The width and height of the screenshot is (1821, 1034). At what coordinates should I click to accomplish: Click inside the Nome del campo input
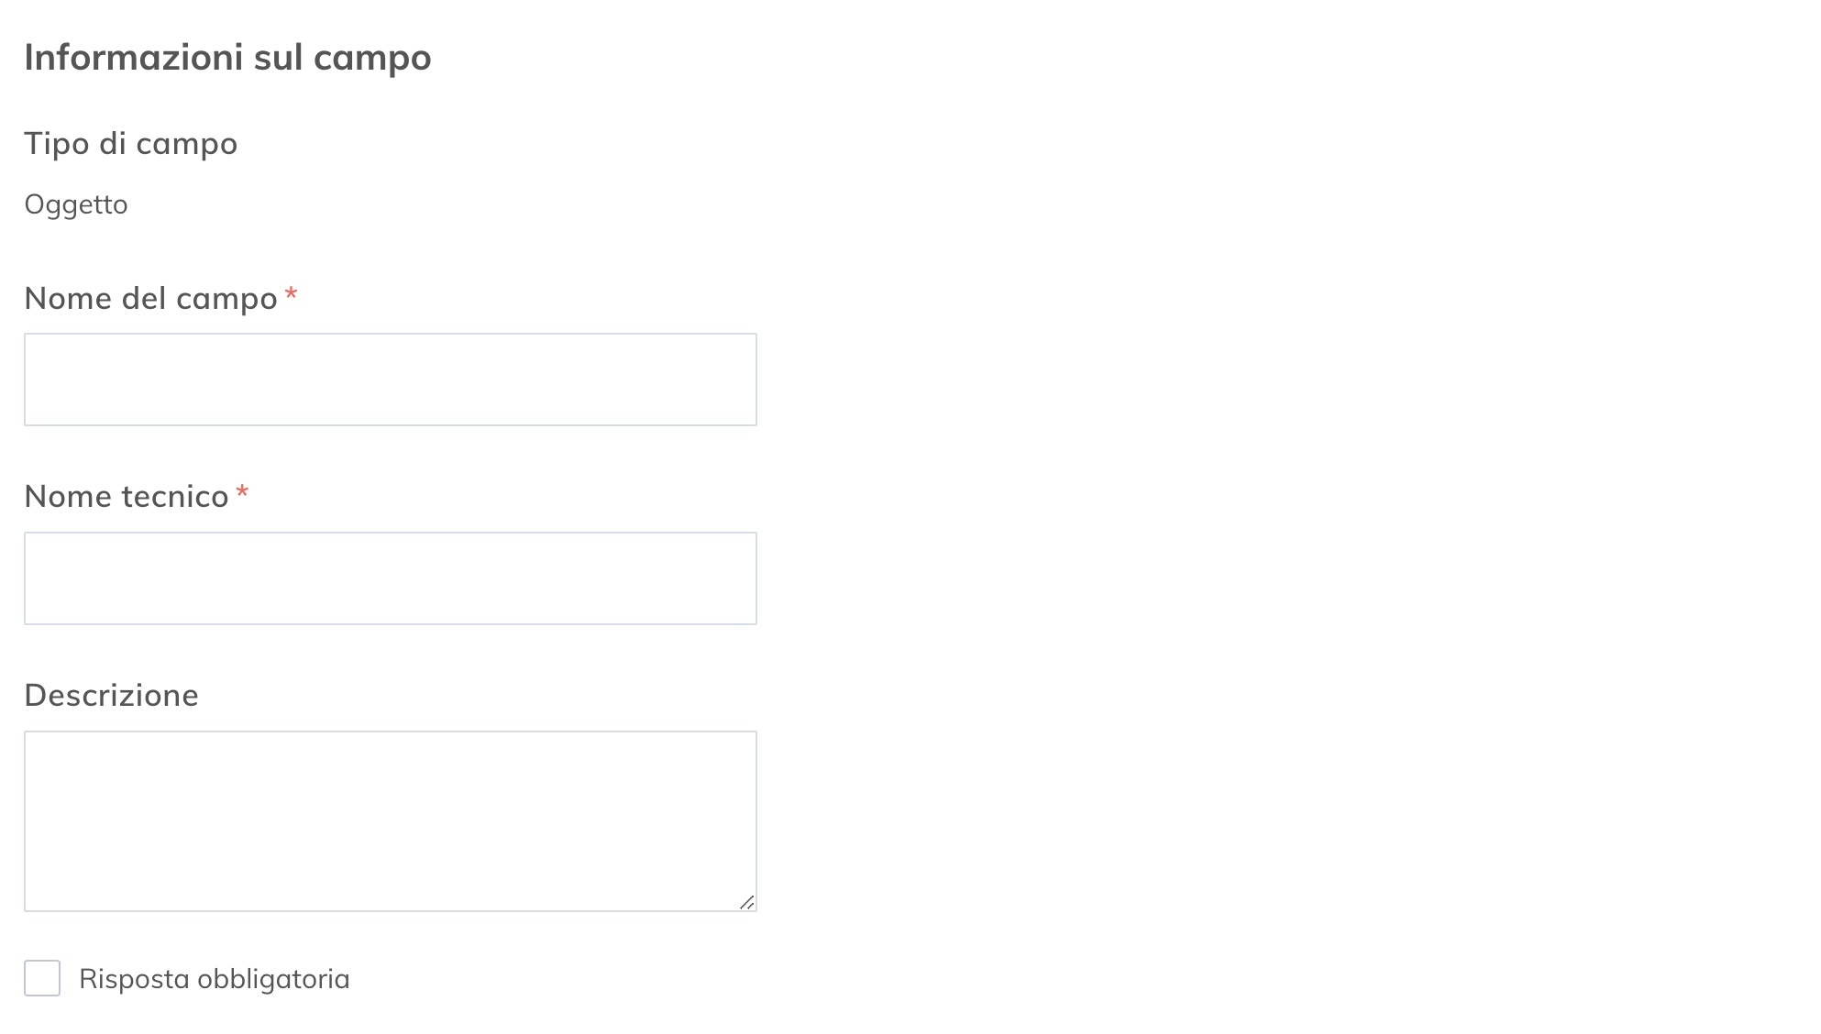point(390,379)
